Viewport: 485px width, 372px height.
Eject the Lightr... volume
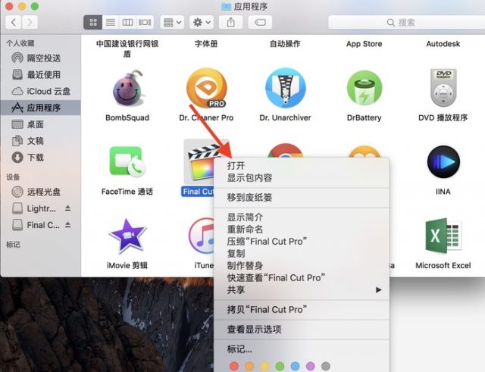(68, 208)
